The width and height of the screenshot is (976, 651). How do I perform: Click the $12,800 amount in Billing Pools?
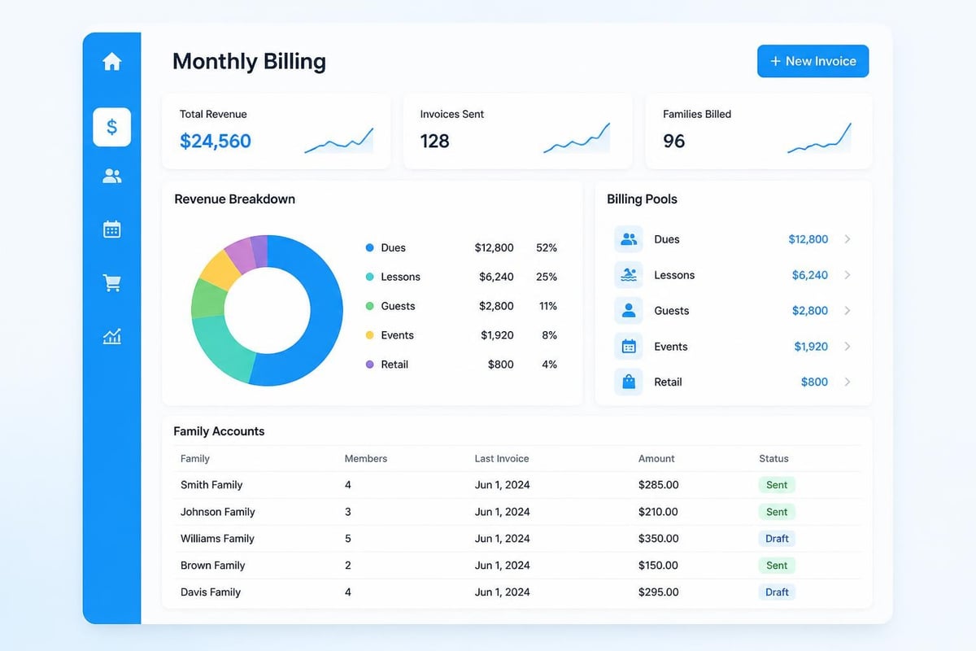[808, 239]
